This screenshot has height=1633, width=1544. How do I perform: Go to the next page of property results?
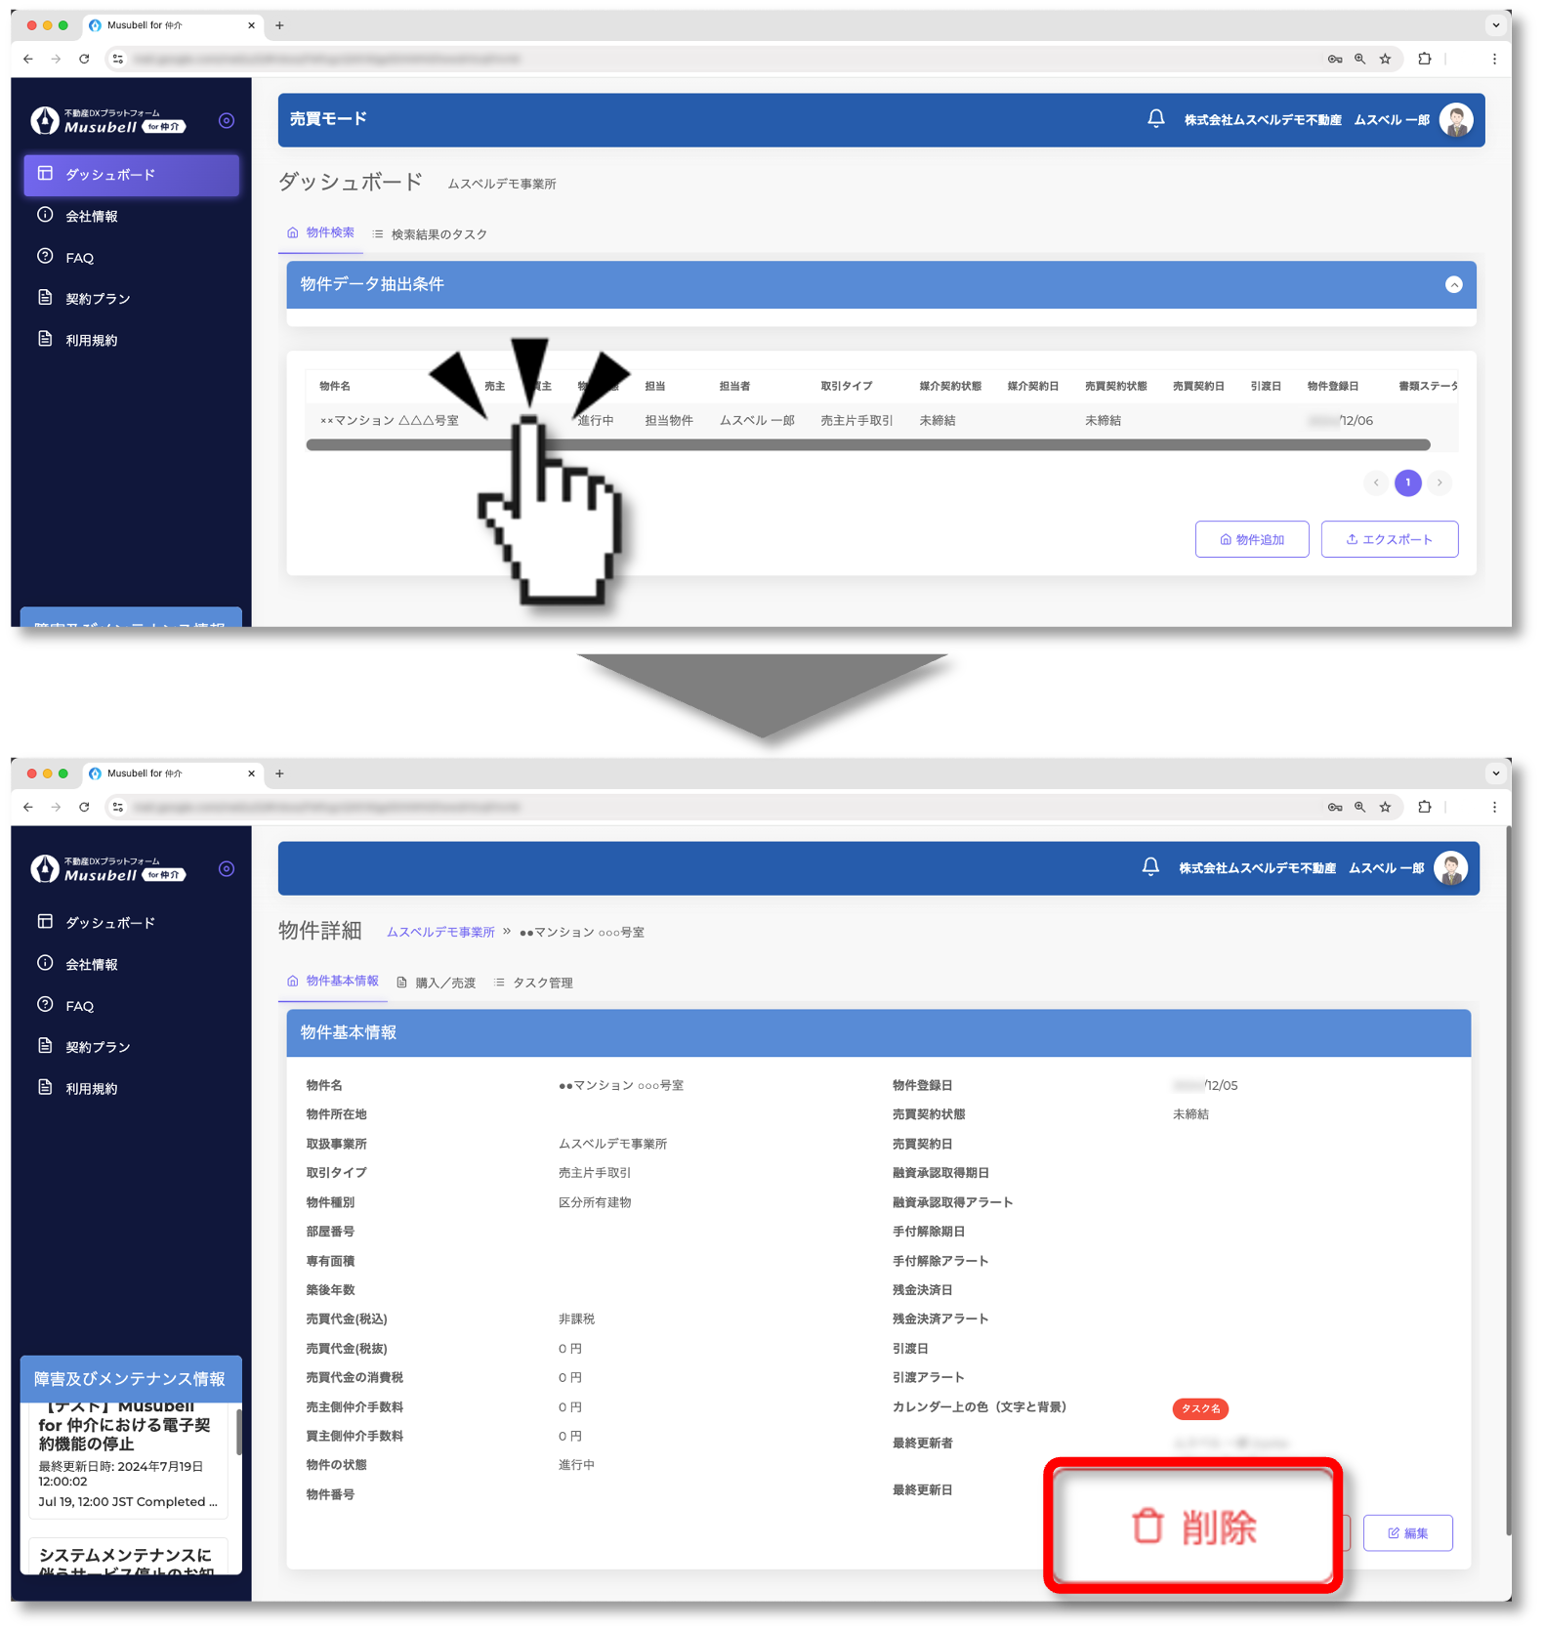(1439, 482)
